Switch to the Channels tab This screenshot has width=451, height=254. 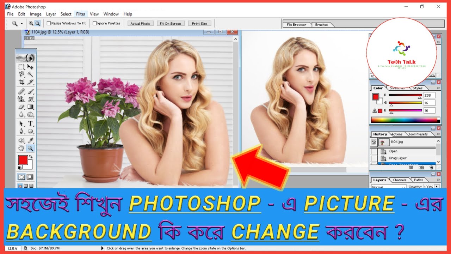[x=400, y=180]
